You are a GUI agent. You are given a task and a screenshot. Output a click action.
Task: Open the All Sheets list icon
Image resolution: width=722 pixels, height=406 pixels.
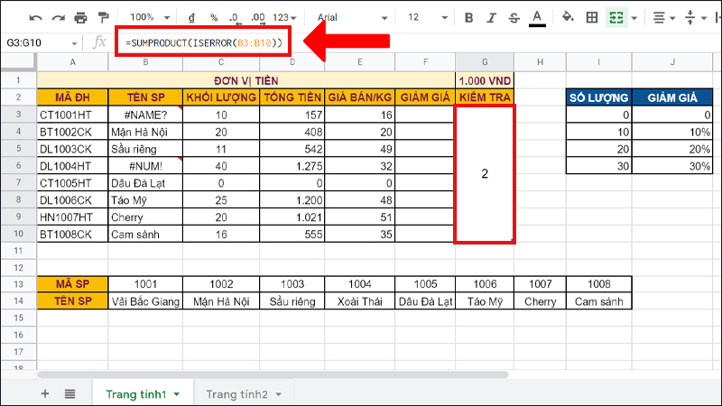pos(69,394)
